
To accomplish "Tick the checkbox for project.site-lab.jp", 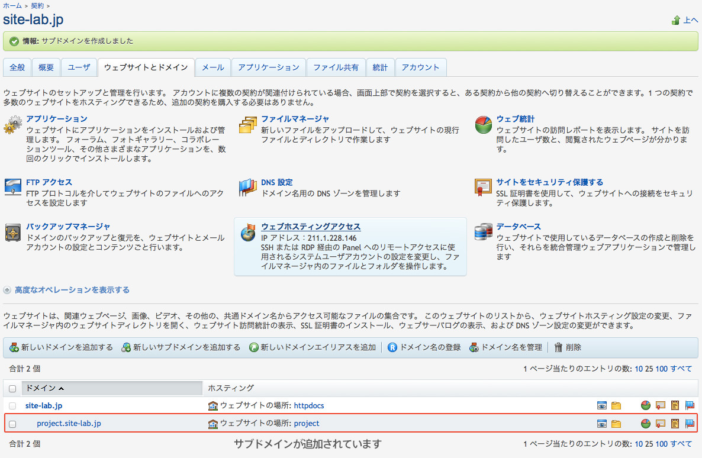I will [x=12, y=424].
